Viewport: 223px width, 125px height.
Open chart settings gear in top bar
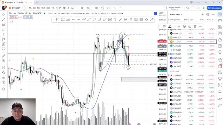[193, 8]
